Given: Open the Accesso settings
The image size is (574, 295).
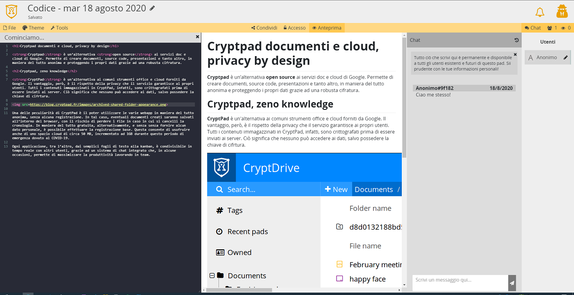Looking at the screenshot, I should (294, 27).
